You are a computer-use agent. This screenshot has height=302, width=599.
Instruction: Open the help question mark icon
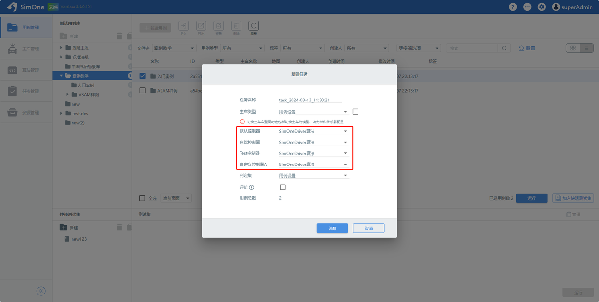tap(513, 7)
